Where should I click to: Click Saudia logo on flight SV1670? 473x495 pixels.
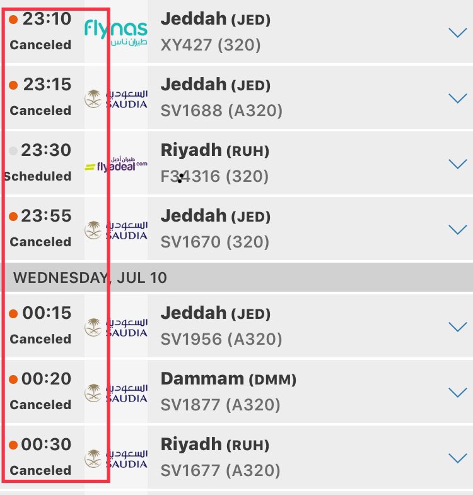[116, 230]
